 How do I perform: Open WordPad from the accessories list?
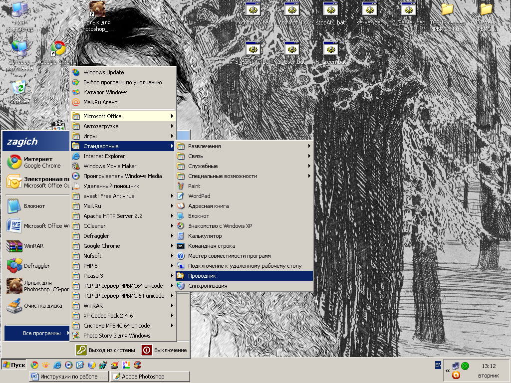(x=244, y=196)
